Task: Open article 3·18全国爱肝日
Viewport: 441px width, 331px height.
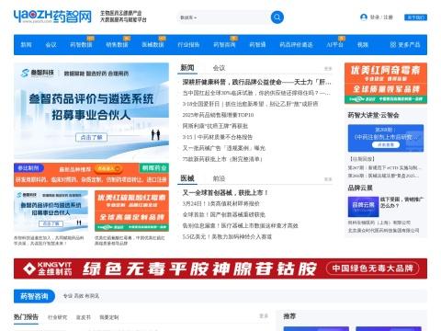Action: (250, 104)
